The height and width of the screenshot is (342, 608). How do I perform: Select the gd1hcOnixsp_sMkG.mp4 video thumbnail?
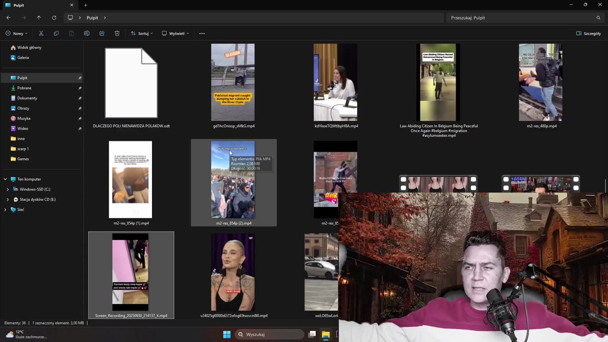click(x=233, y=82)
